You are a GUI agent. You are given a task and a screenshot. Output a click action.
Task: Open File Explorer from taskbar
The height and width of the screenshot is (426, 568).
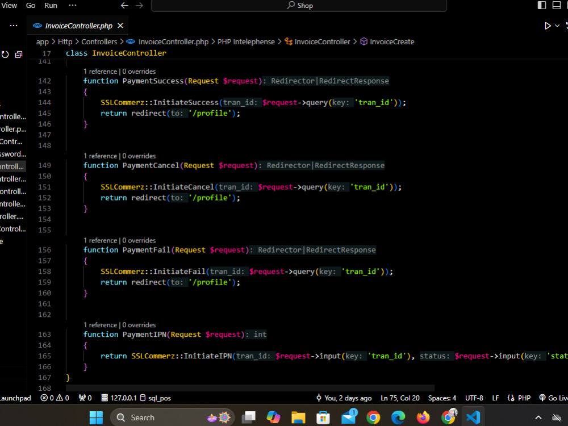298,417
